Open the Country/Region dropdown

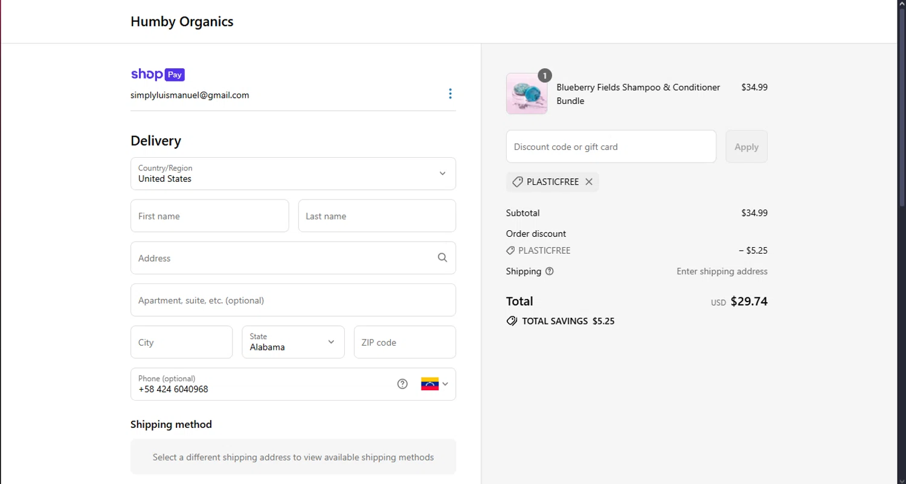[x=293, y=173]
